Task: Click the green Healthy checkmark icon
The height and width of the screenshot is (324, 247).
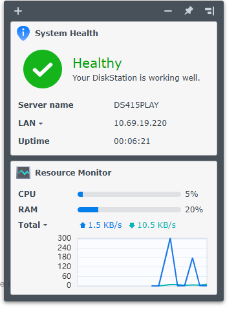Action: [x=43, y=69]
